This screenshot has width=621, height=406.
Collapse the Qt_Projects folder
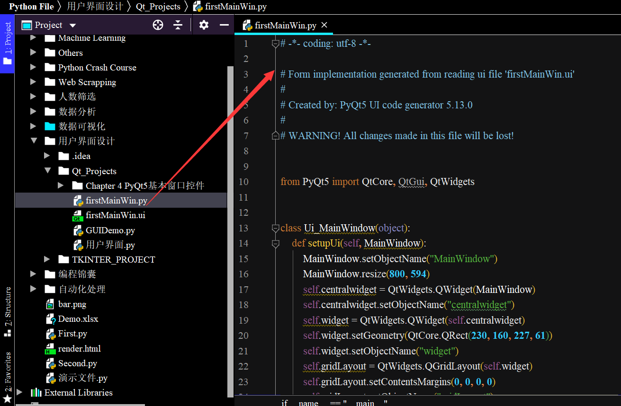pyautogui.click(x=47, y=171)
